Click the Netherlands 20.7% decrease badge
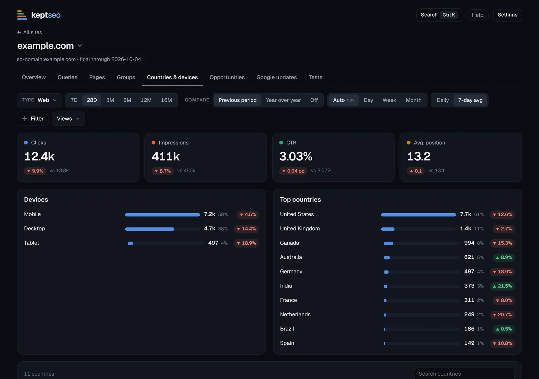Screen dimensions: 539x379 [x=502, y=315]
